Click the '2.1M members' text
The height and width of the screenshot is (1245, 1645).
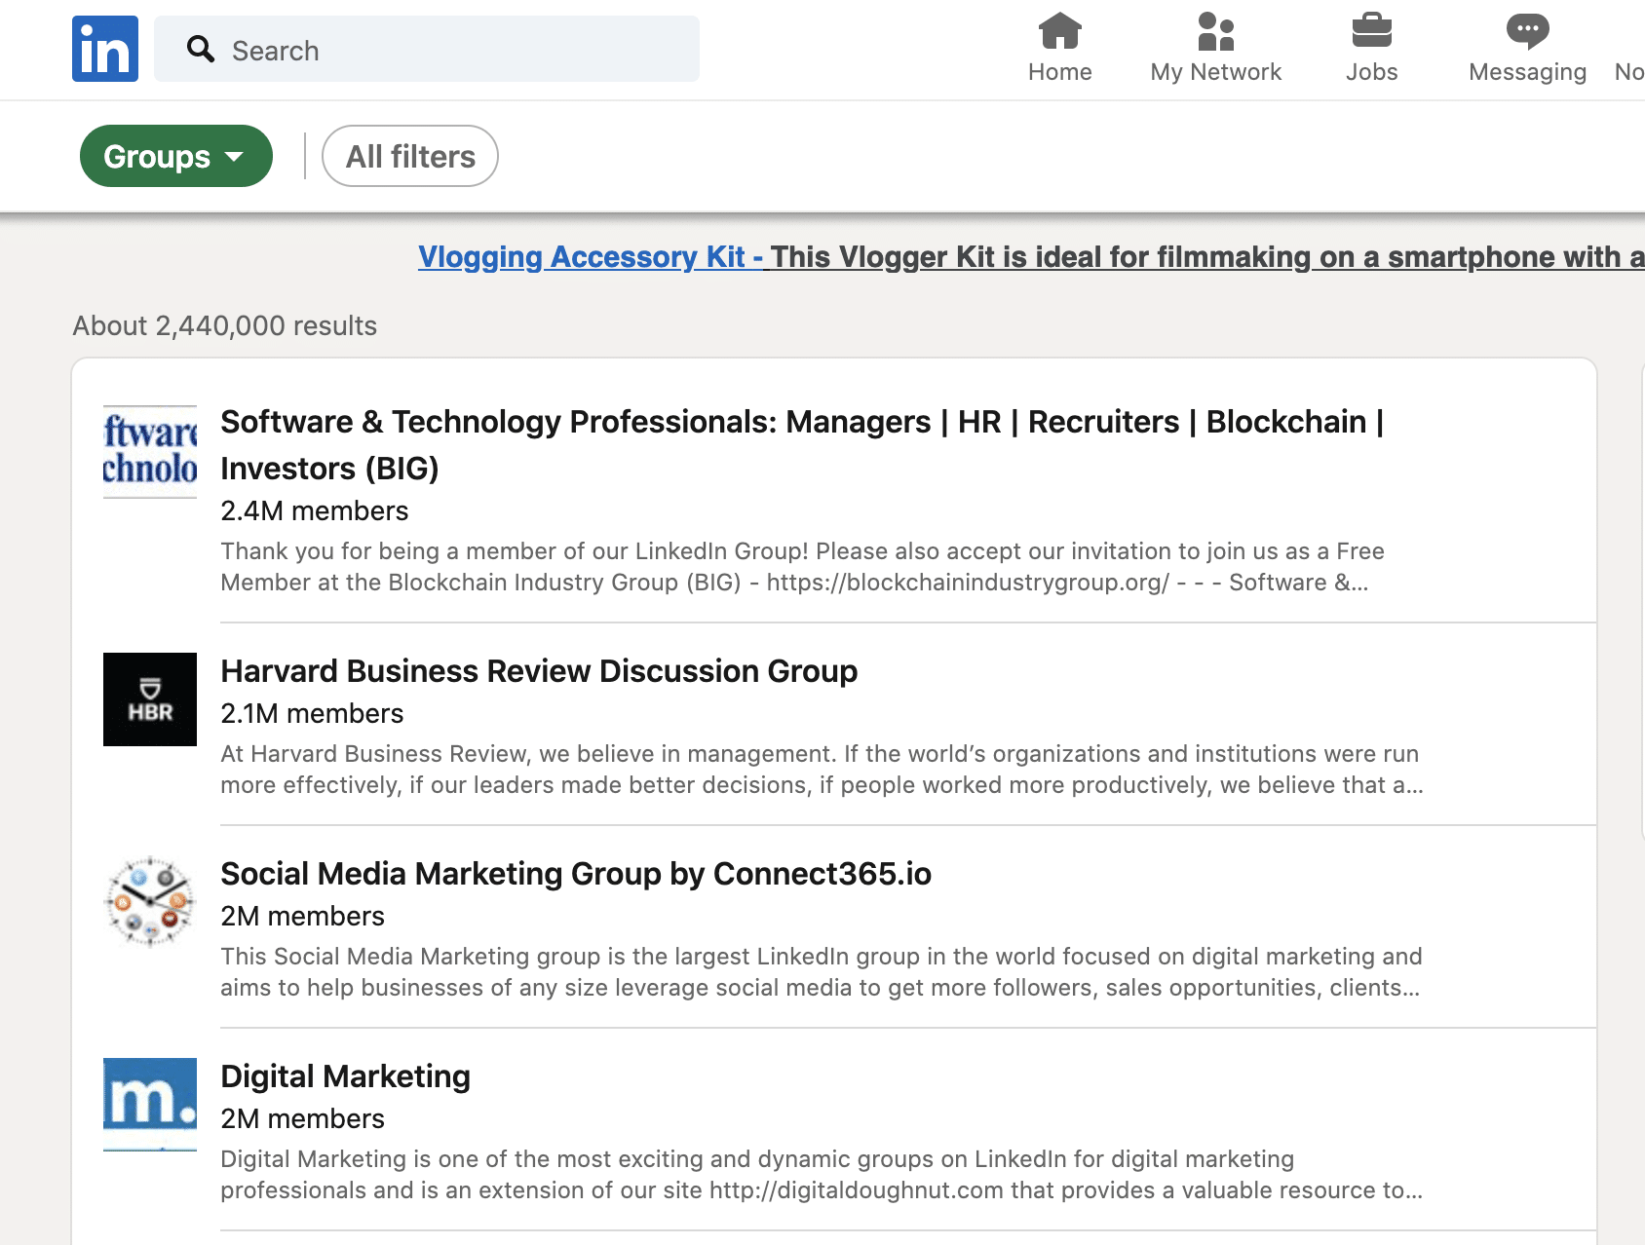tap(312, 713)
